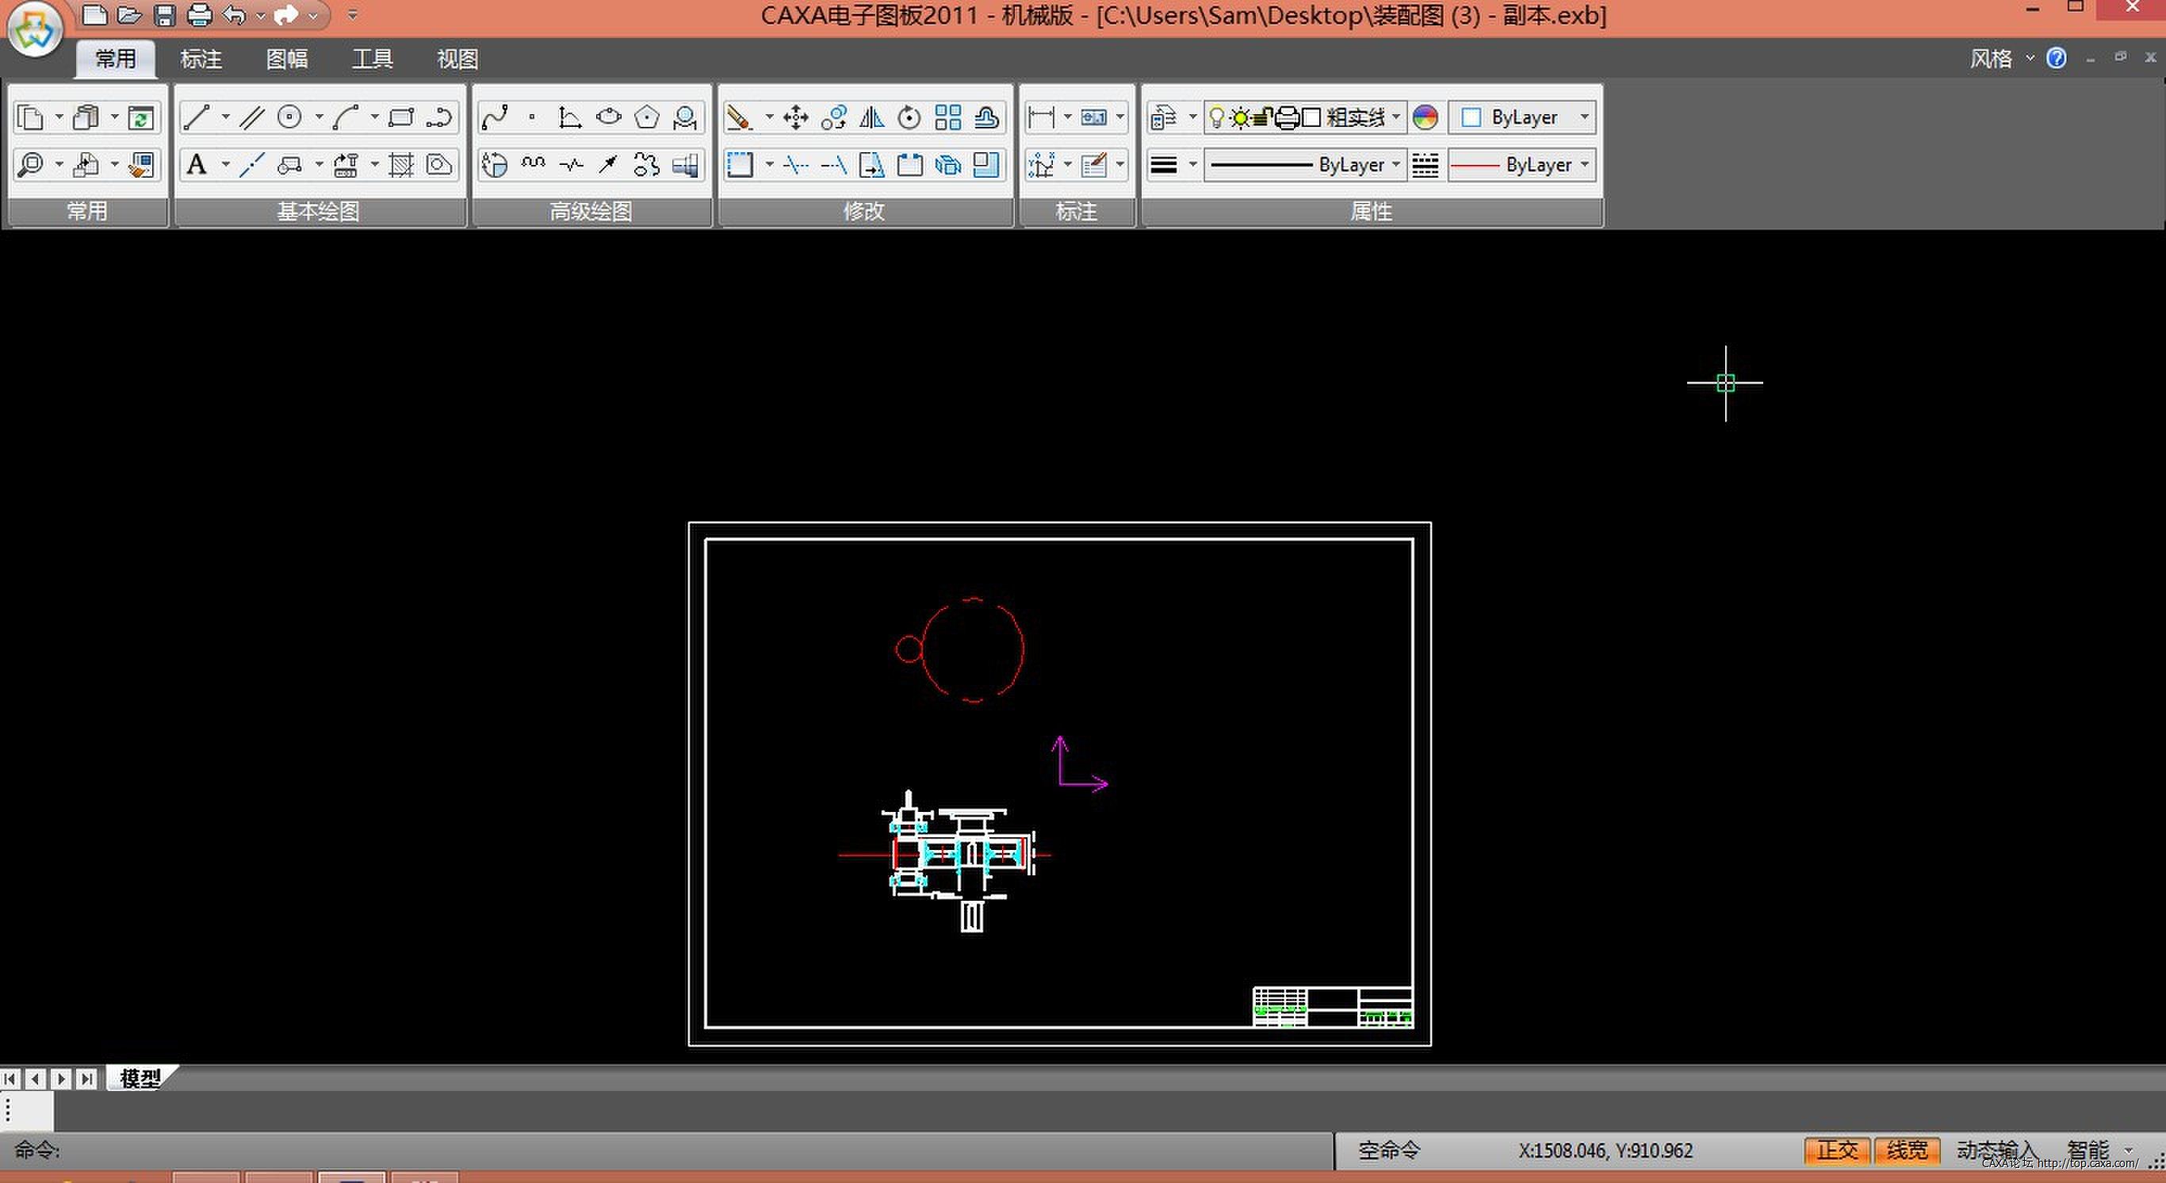2166x1183 pixels.
Task: Toggle 线宽 line width display
Action: [x=1906, y=1150]
